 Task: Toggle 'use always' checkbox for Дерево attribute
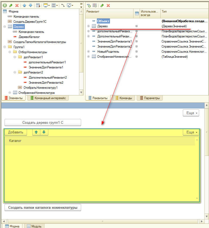tap(137, 26)
